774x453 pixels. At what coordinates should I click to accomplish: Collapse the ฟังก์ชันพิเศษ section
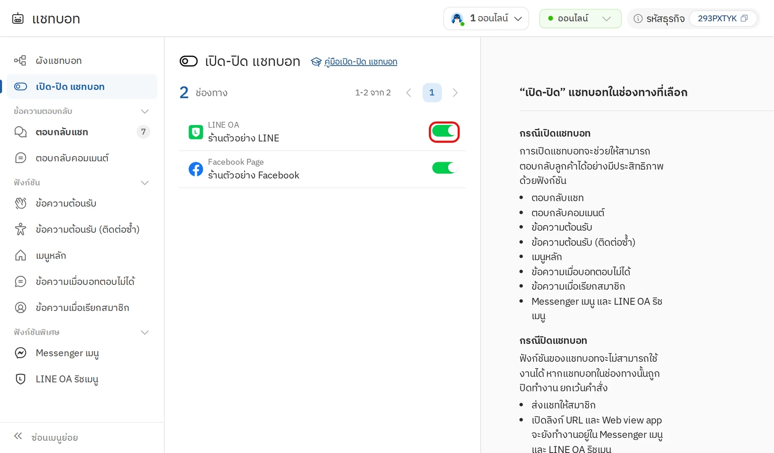tap(145, 333)
